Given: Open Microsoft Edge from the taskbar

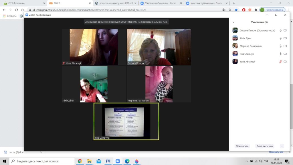Looking at the screenshot, I should click(x=127, y=161).
